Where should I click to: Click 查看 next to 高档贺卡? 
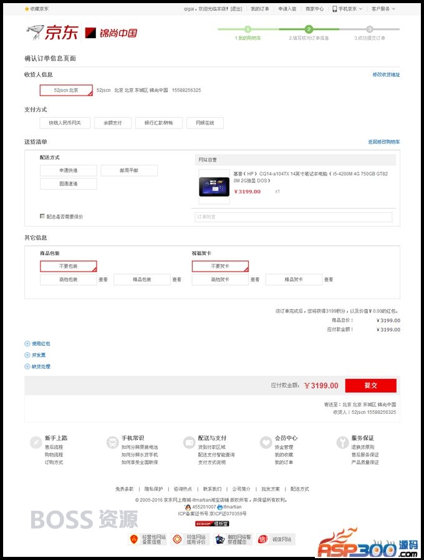[x=255, y=279]
